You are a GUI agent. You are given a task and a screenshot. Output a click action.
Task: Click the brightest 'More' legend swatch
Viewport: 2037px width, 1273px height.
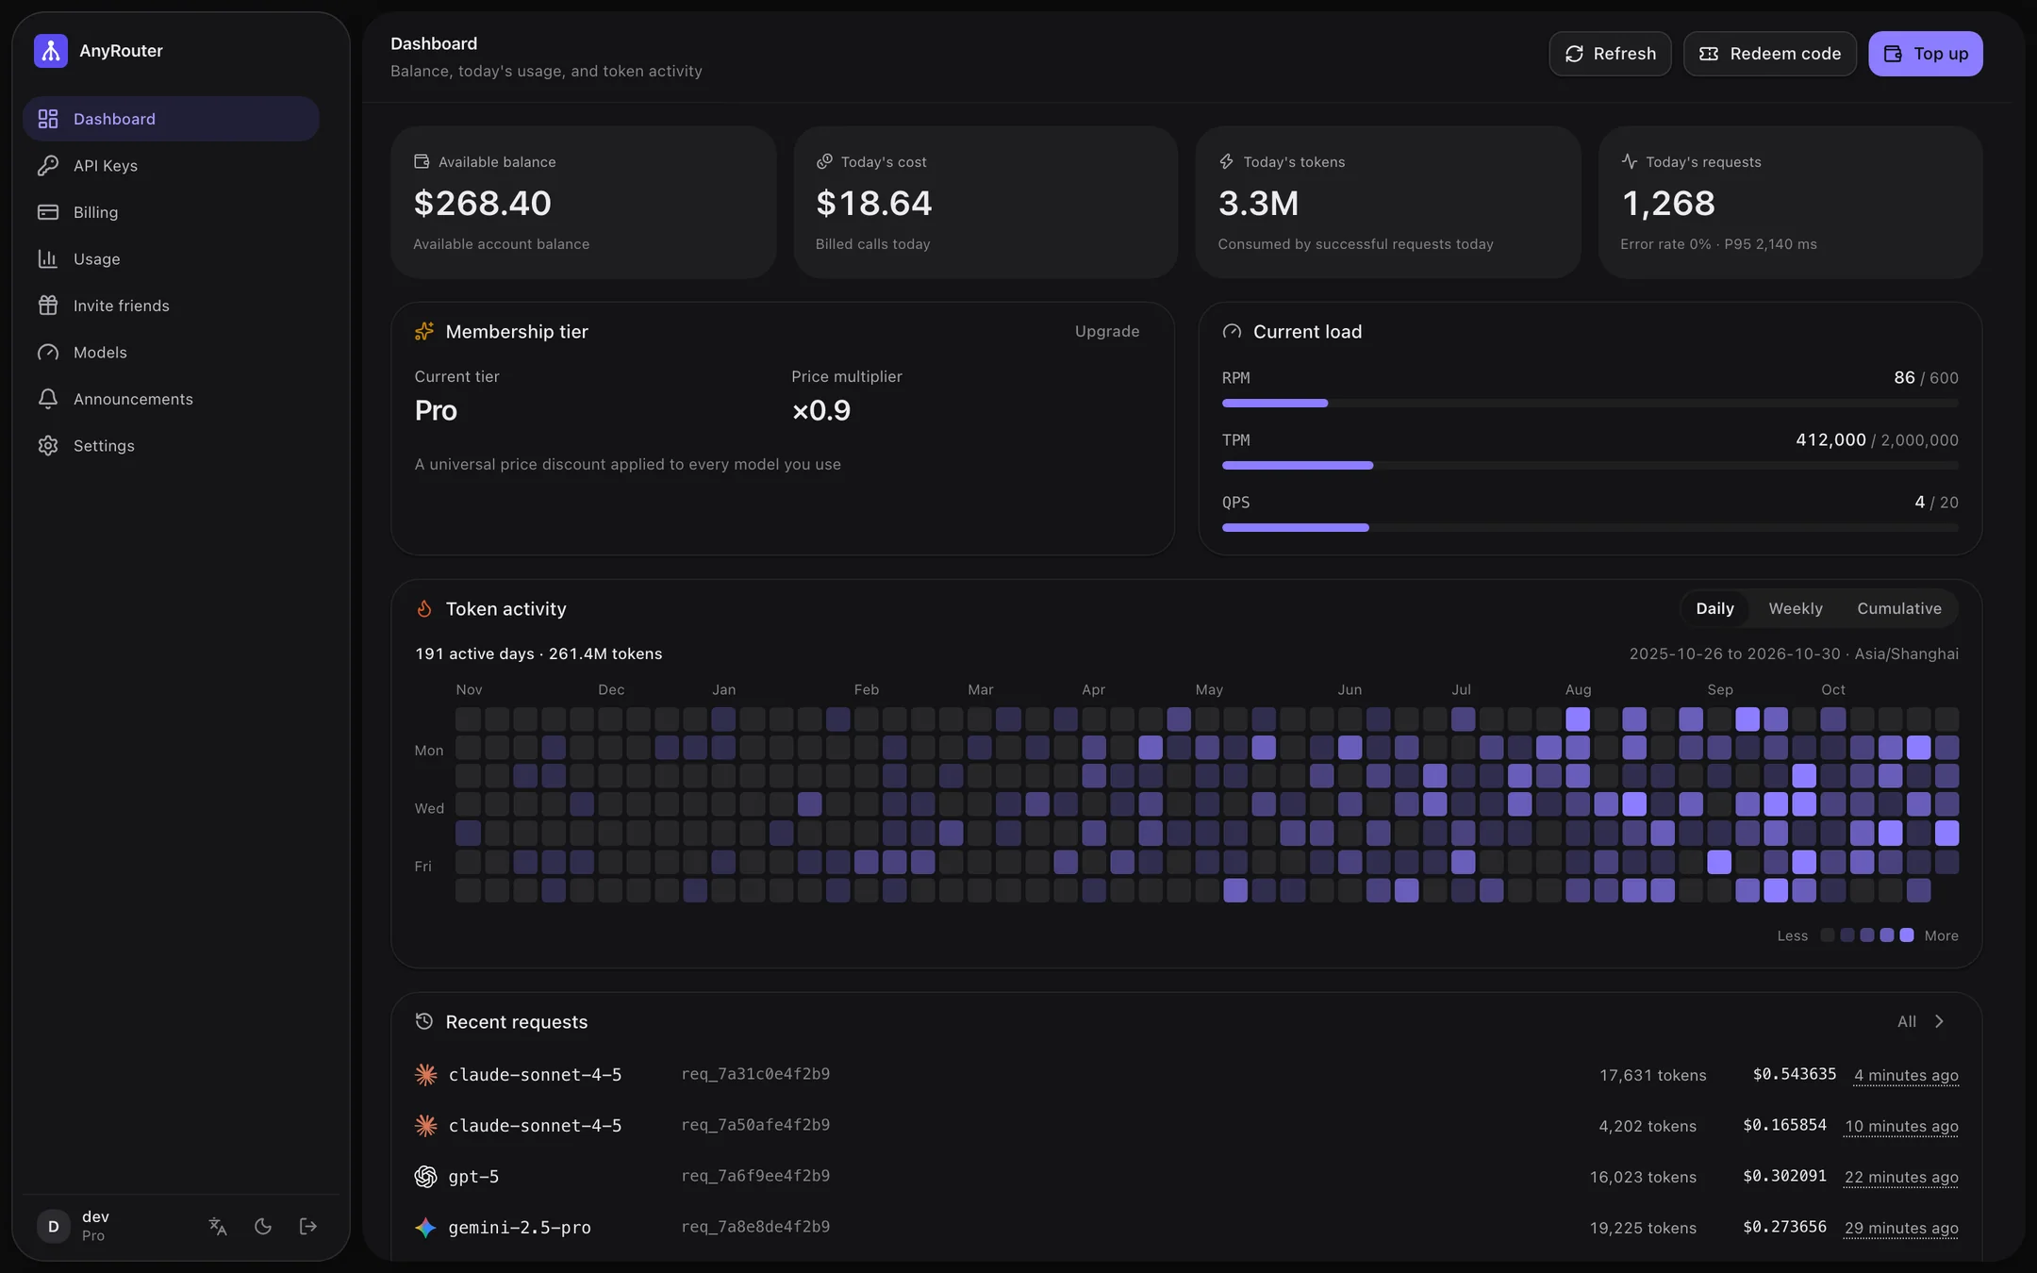(x=1907, y=935)
